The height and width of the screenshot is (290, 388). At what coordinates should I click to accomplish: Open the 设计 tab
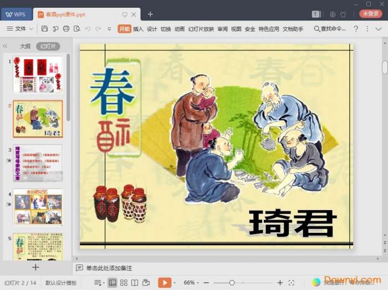[x=152, y=29]
